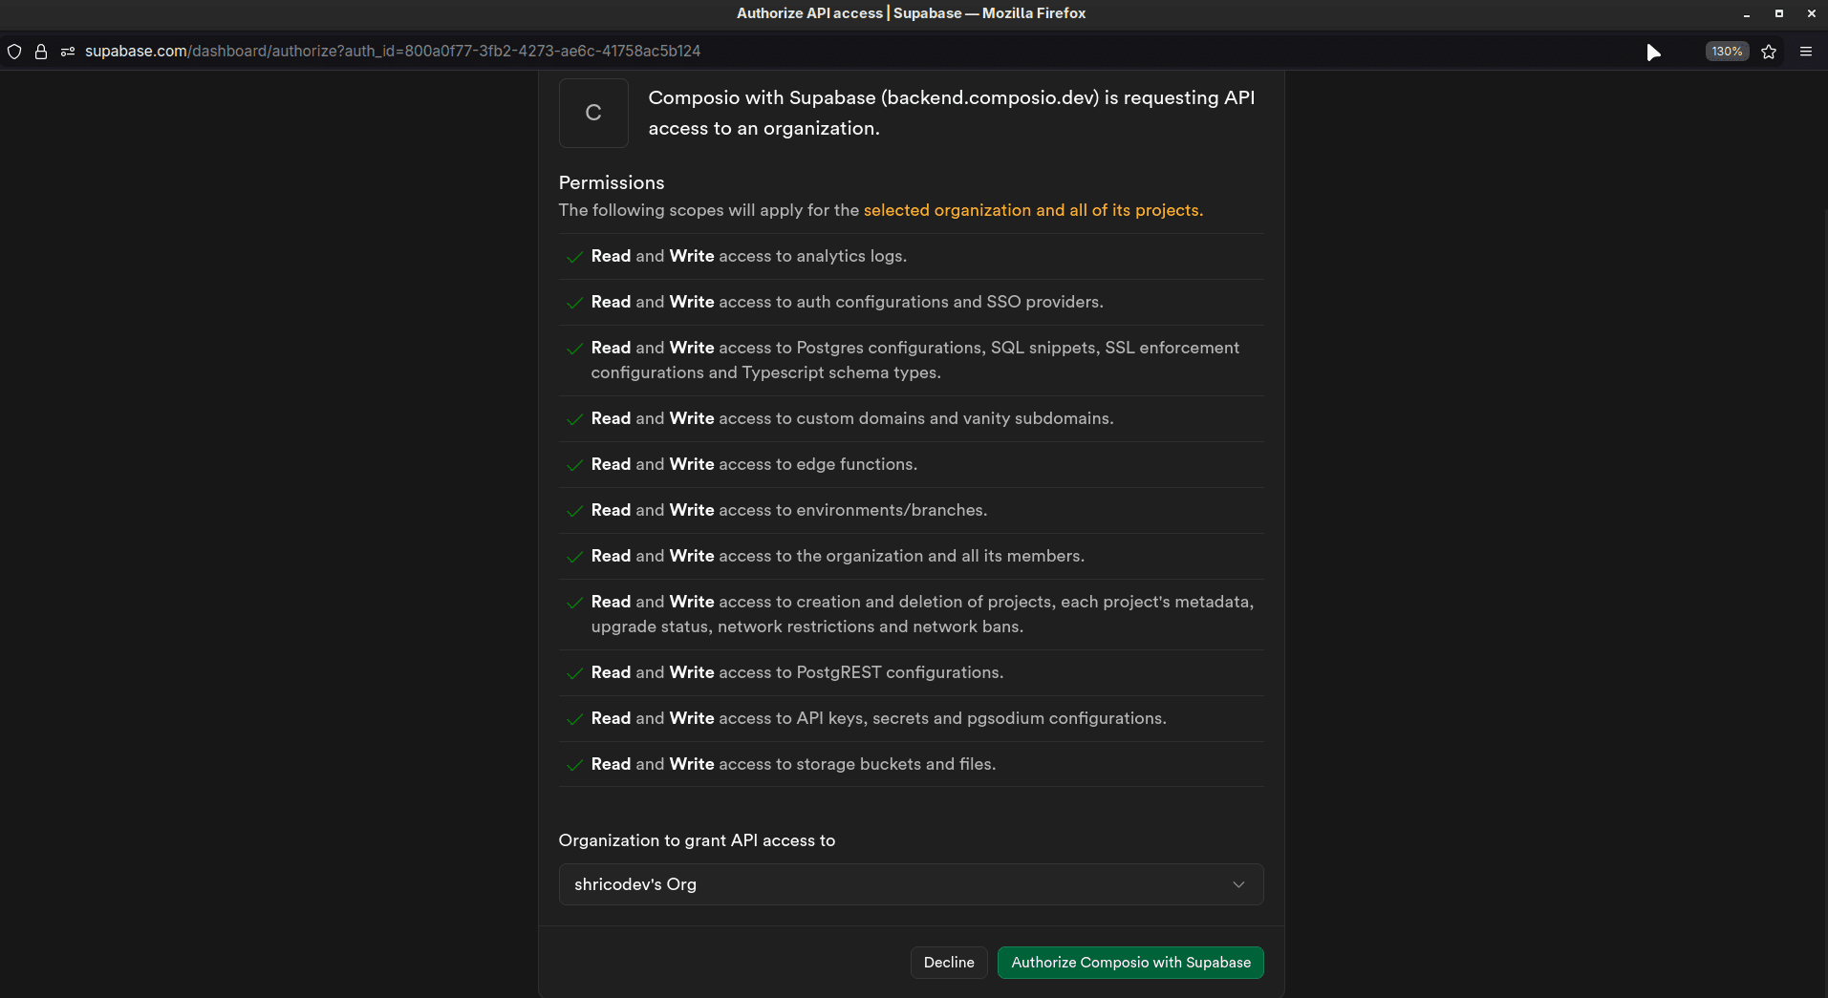Expand organization selector using the chevron arrow
1828x998 pixels.
[1238, 884]
